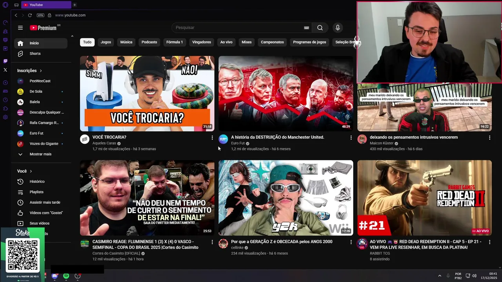Open more options for Casimiro Reage video

click(x=212, y=242)
